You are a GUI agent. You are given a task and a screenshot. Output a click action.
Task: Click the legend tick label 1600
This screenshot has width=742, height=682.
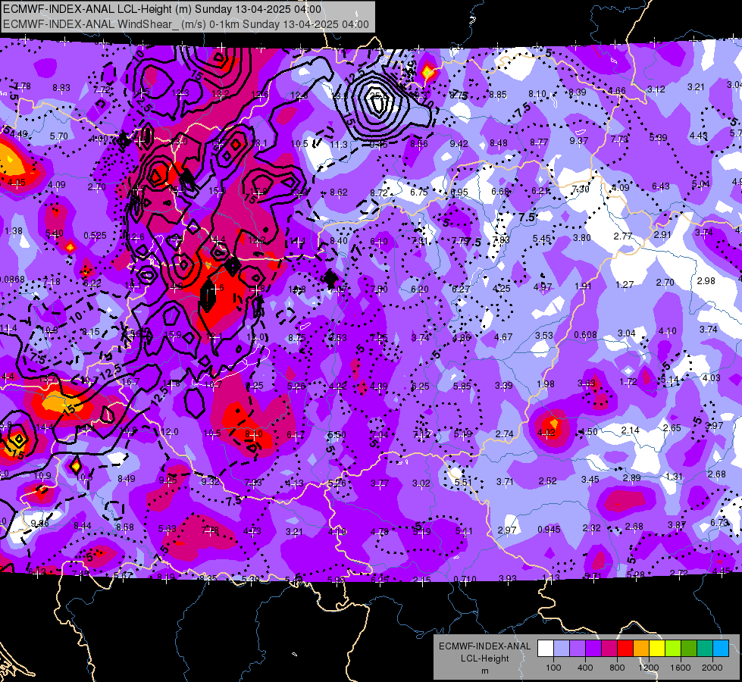(681, 668)
